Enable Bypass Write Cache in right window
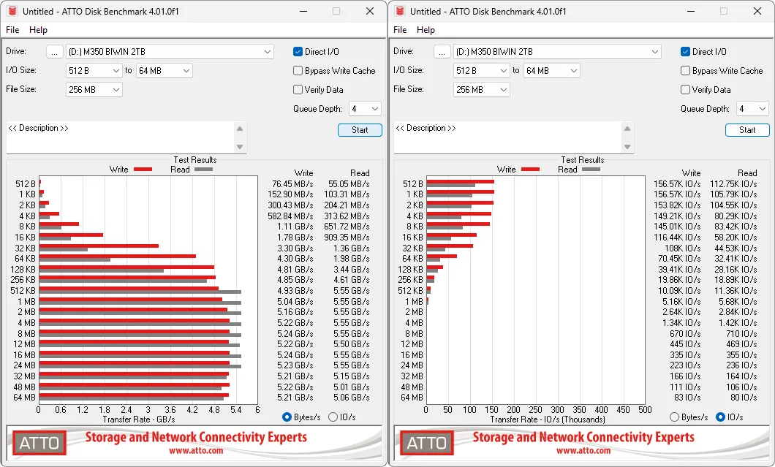This screenshot has width=775, height=467. 685,71
